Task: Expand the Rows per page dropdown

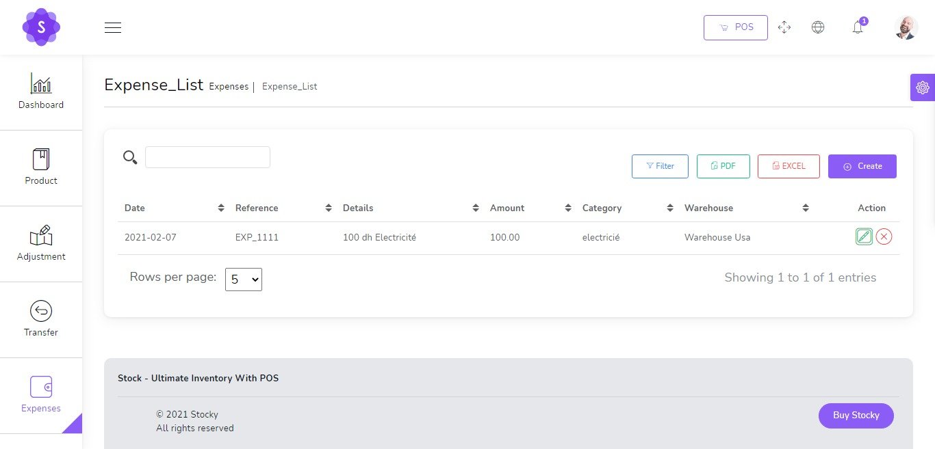Action: click(244, 279)
